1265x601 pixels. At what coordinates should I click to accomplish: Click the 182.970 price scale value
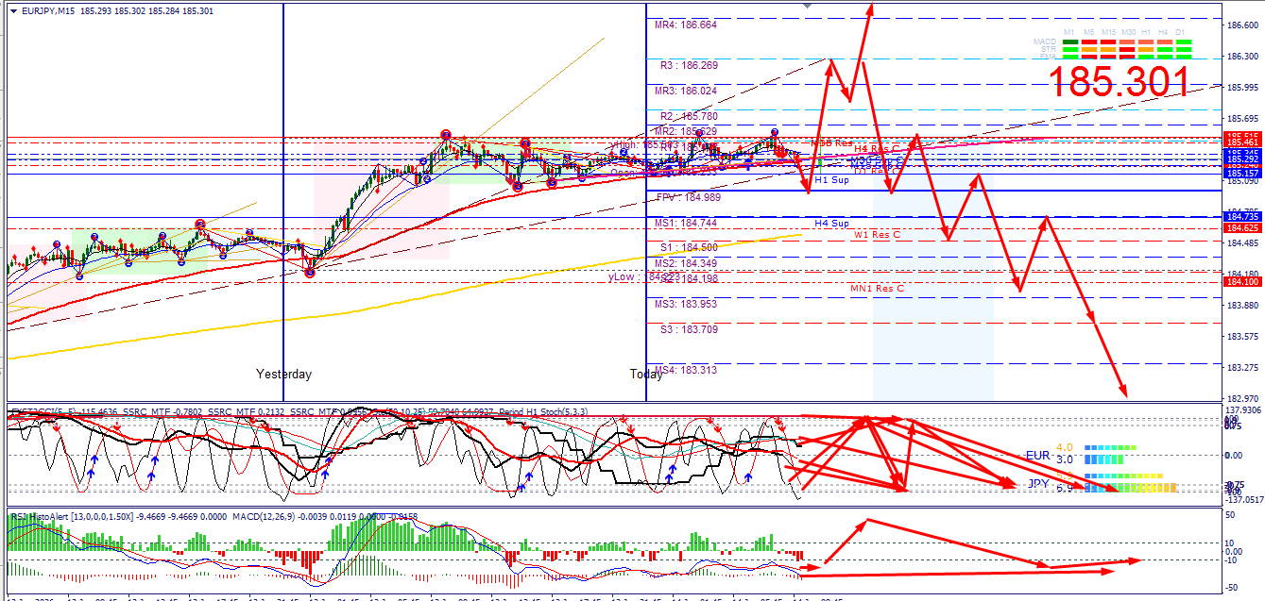[1244, 399]
